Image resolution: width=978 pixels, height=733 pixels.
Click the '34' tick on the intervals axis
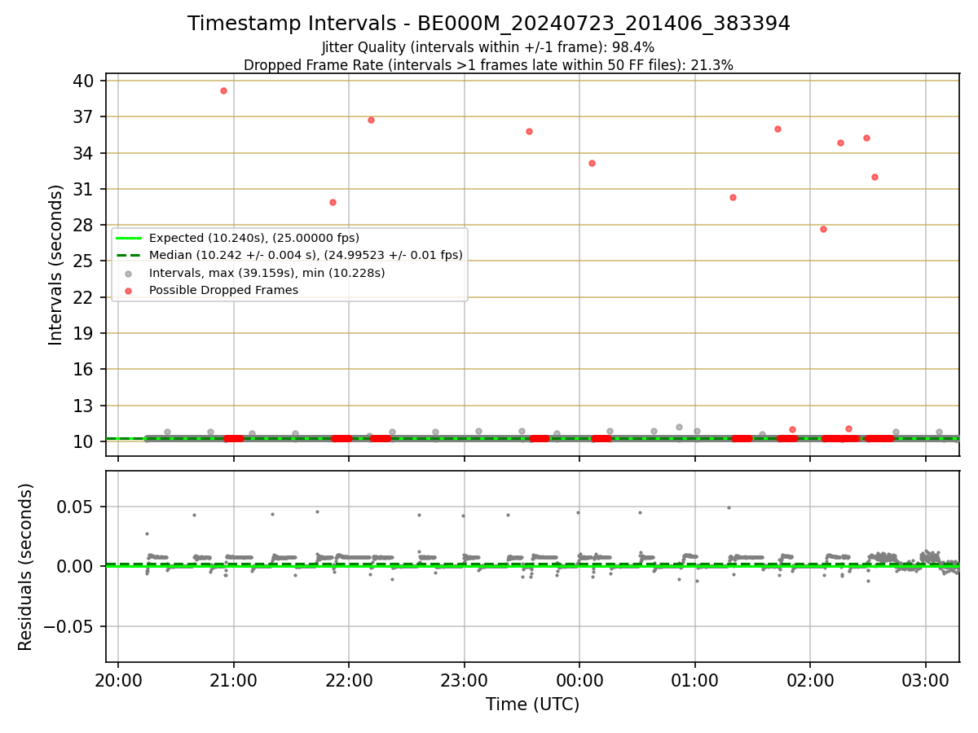(x=84, y=153)
